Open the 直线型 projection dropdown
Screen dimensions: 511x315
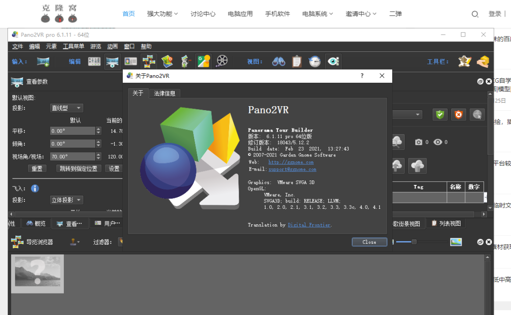click(67, 108)
